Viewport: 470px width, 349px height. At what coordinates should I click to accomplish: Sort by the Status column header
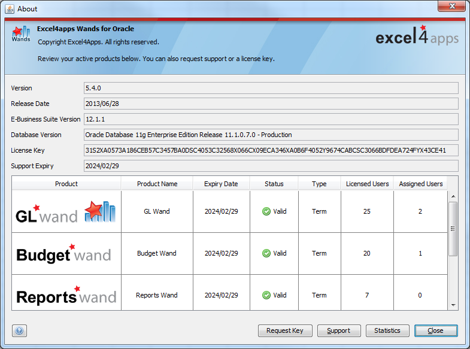[x=274, y=184]
